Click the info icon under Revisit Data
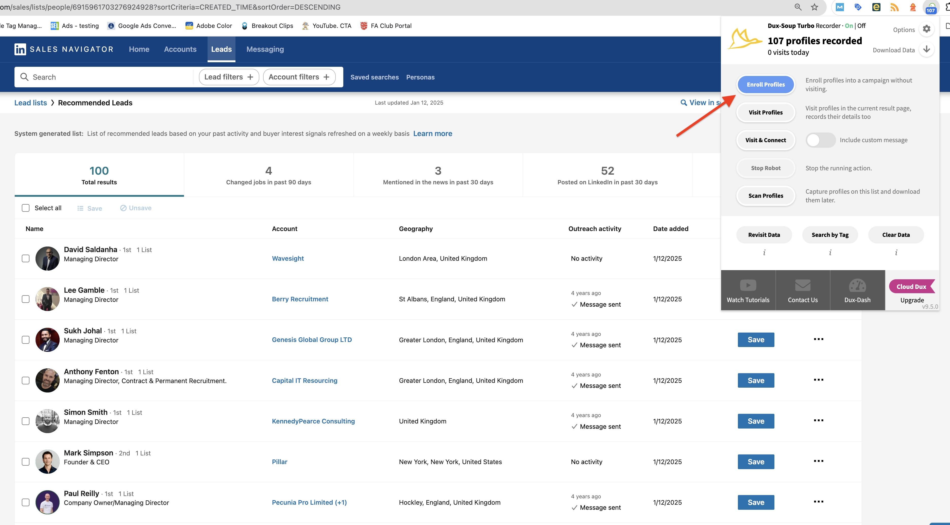The width and height of the screenshot is (950, 525). click(x=764, y=252)
